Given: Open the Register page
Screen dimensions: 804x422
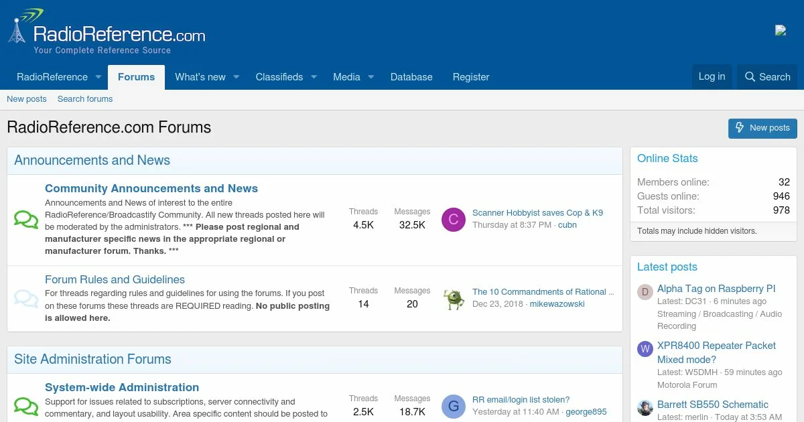Looking at the screenshot, I should pos(471,77).
